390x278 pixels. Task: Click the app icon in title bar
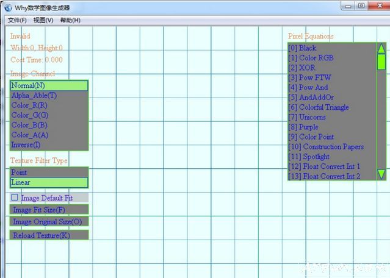[x=8, y=7]
